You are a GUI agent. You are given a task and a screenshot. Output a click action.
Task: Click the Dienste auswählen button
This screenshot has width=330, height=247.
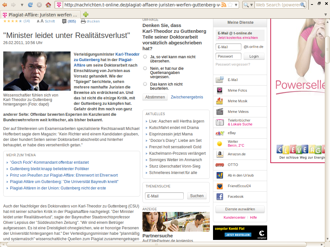[x=240, y=209]
